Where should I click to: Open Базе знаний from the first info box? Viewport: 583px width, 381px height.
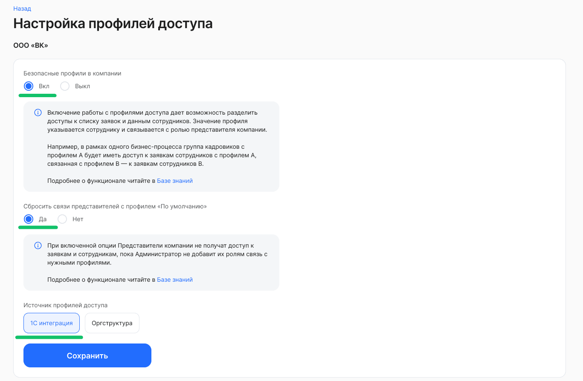175,181
